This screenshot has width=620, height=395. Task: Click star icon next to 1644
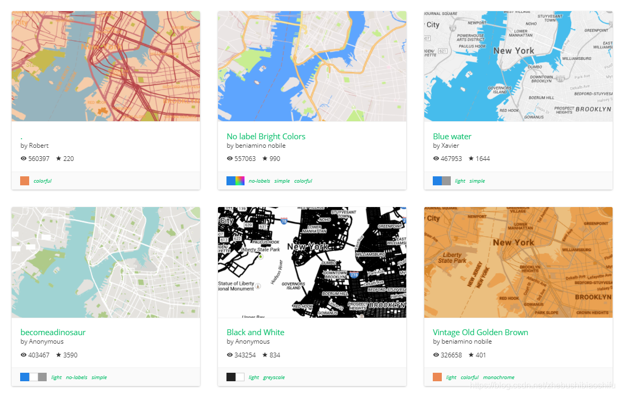tap(471, 158)
